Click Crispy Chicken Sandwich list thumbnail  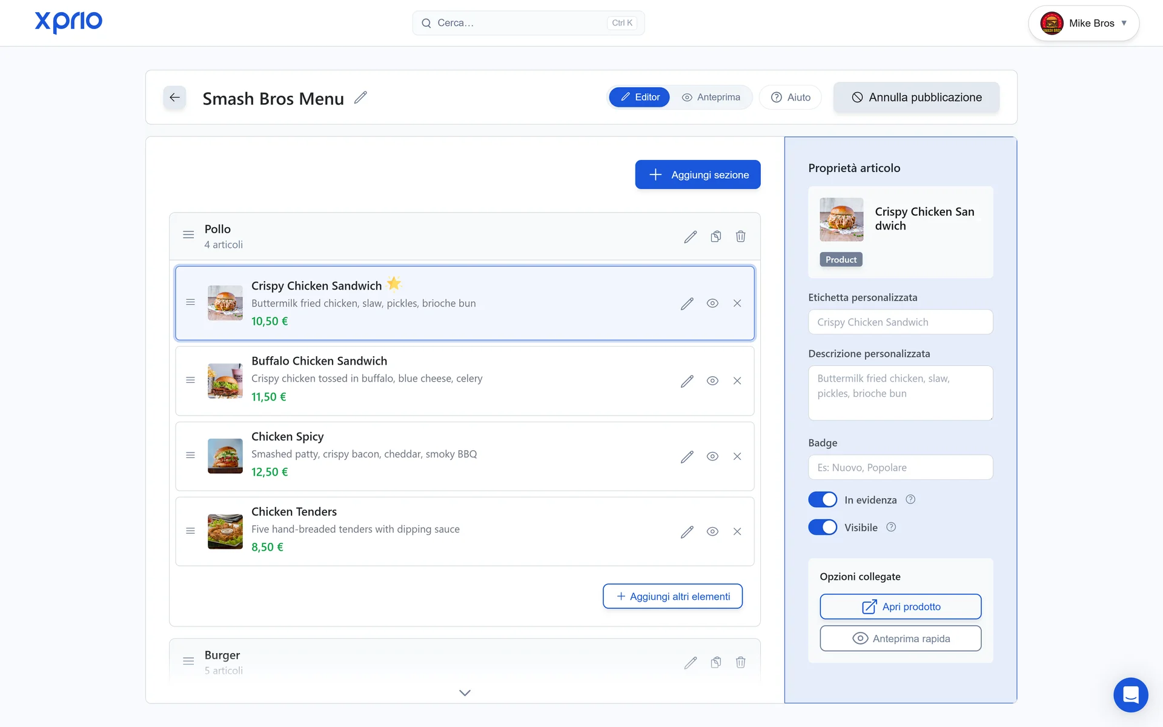225,303
